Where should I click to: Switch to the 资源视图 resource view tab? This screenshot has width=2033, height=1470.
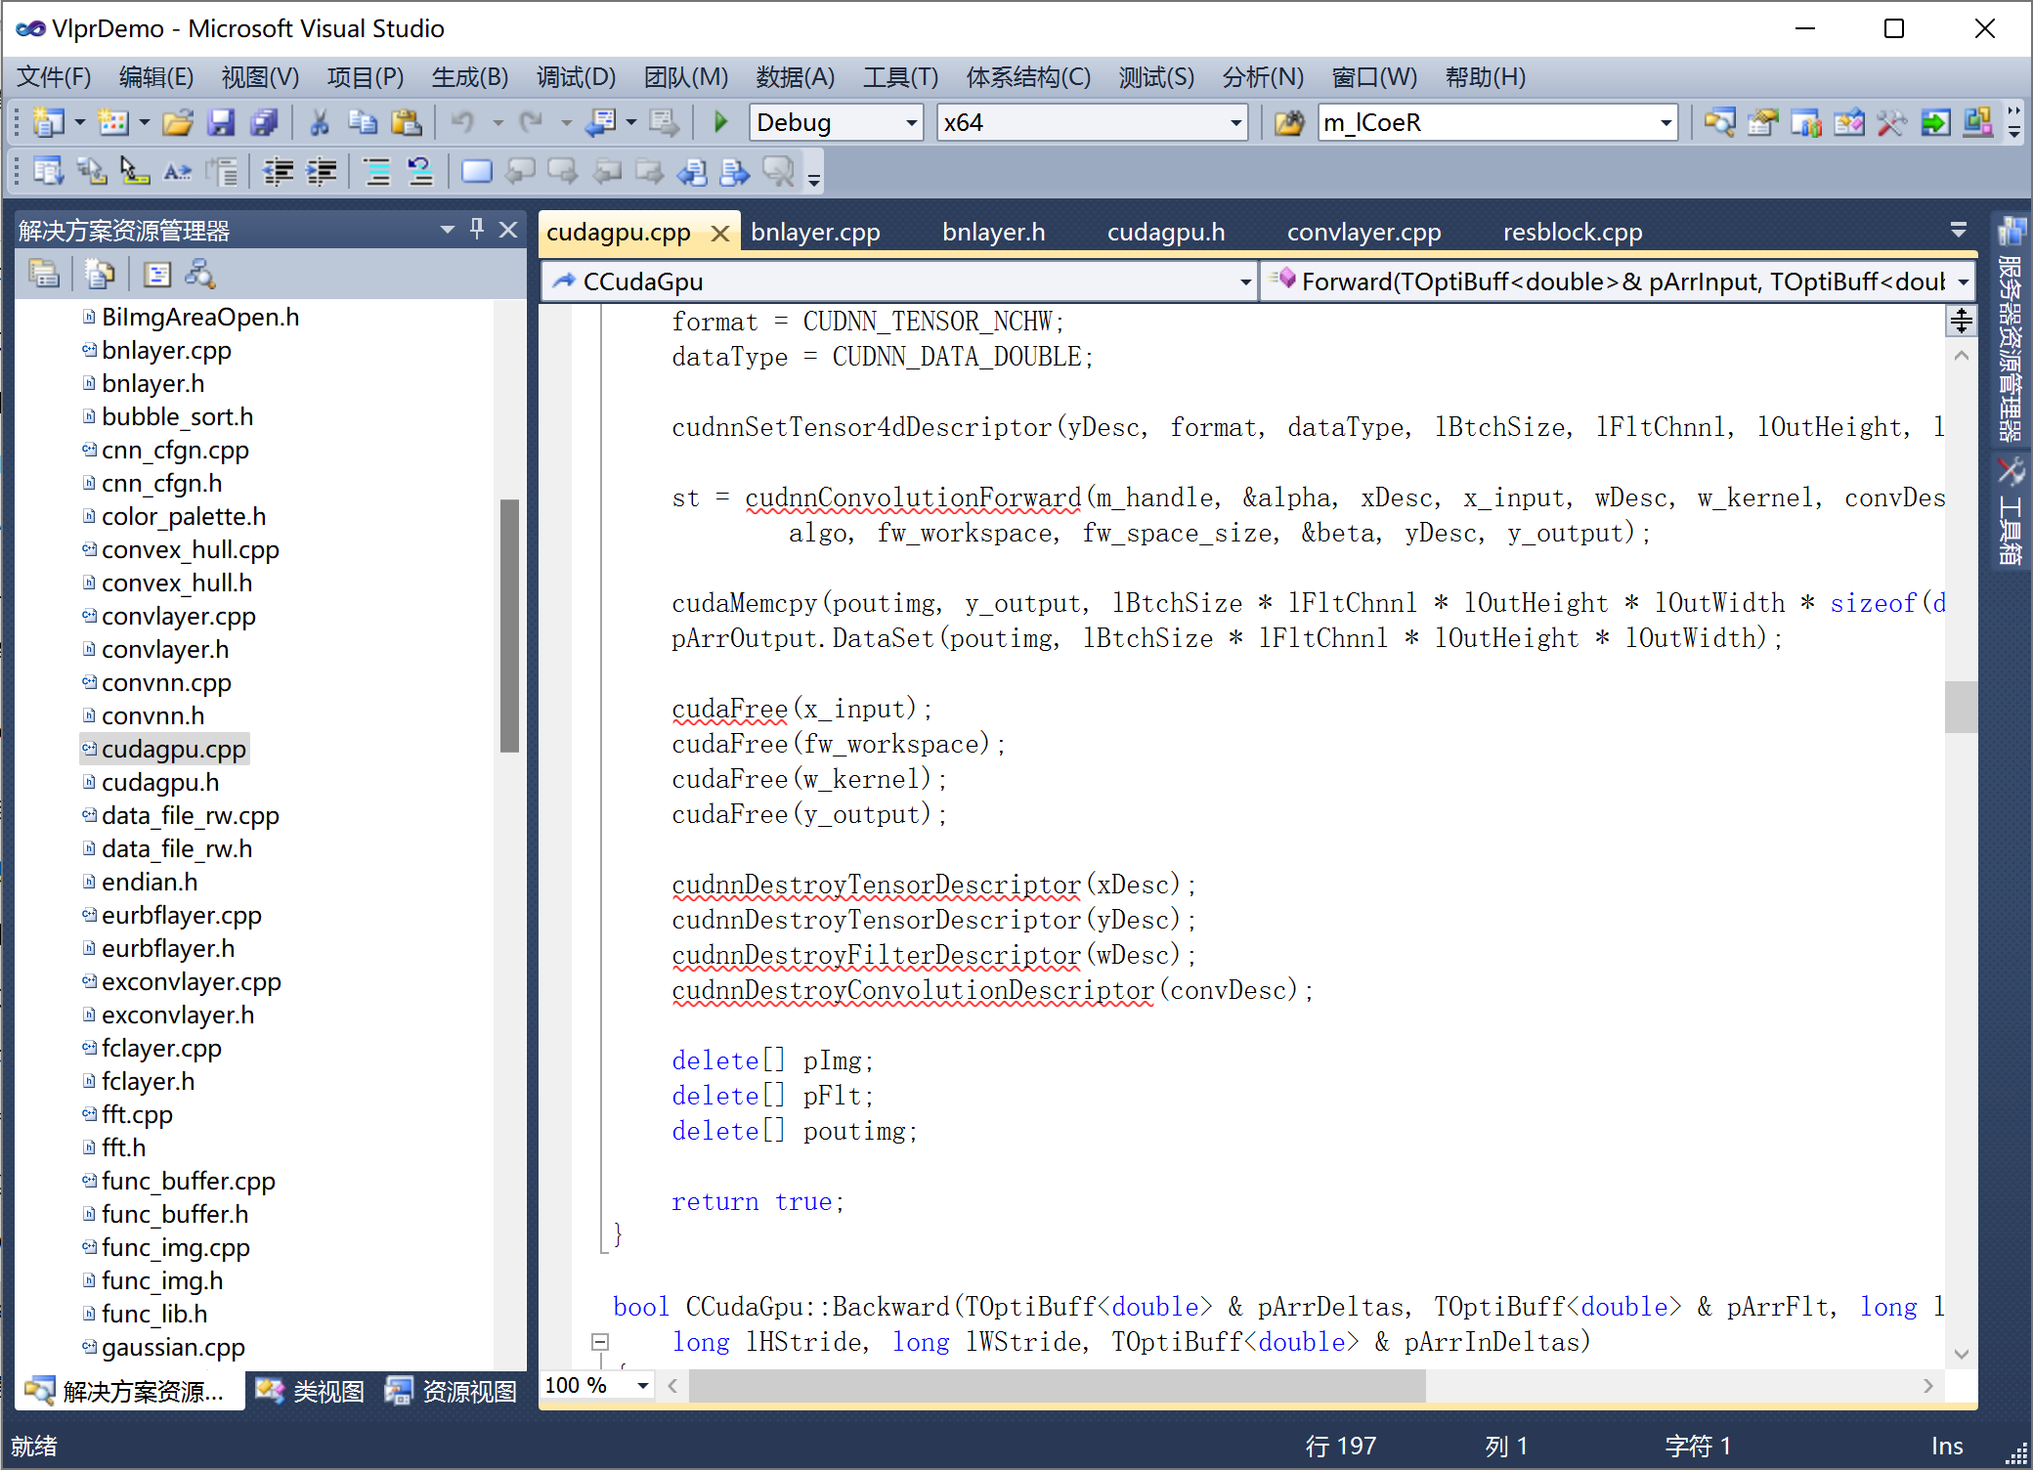(452, 1391)
